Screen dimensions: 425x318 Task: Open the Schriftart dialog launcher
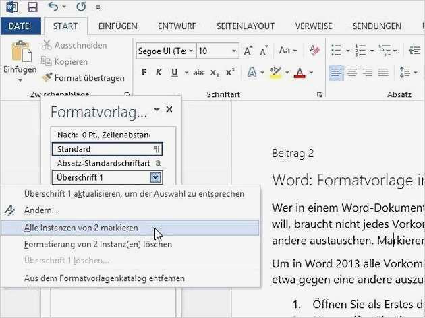[320, 94]
